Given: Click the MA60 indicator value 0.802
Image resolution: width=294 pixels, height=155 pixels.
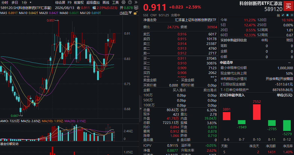Looking at the screenshot, I should [74, 13].
